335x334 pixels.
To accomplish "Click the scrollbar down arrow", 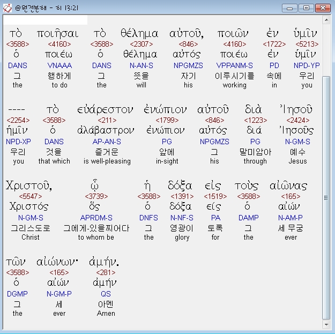I will click(326, 324).
